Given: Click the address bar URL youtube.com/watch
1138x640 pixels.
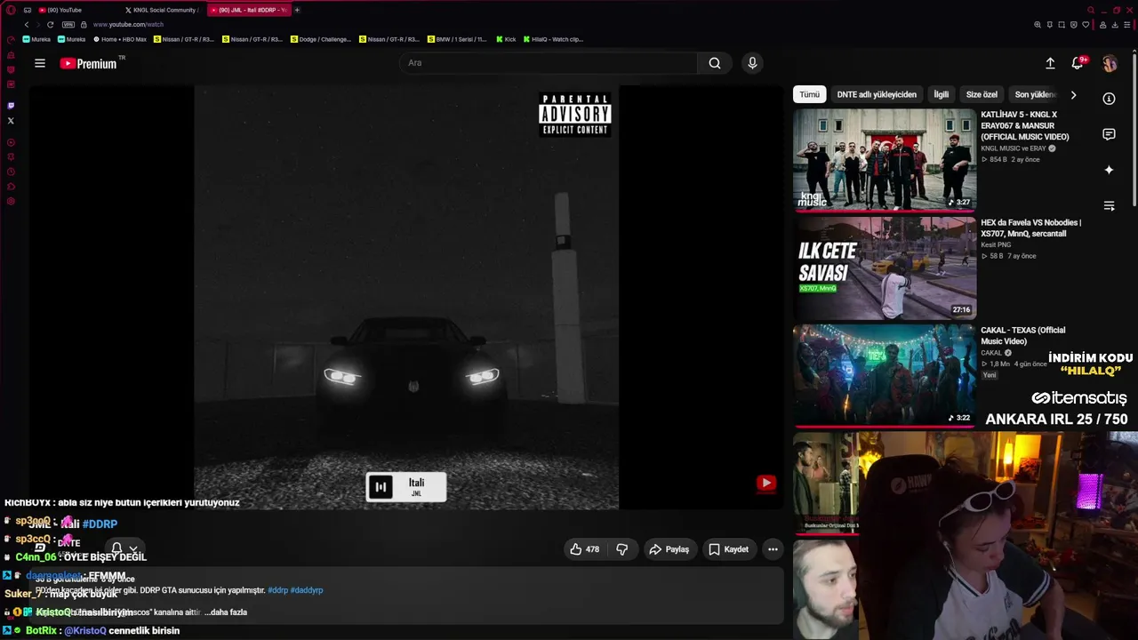Looking at the screenshot, I should 128,25.
